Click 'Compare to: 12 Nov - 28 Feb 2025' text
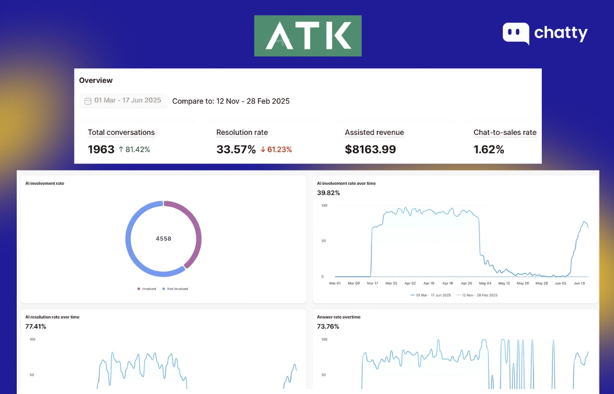614x394 pixels. point(231,101)
